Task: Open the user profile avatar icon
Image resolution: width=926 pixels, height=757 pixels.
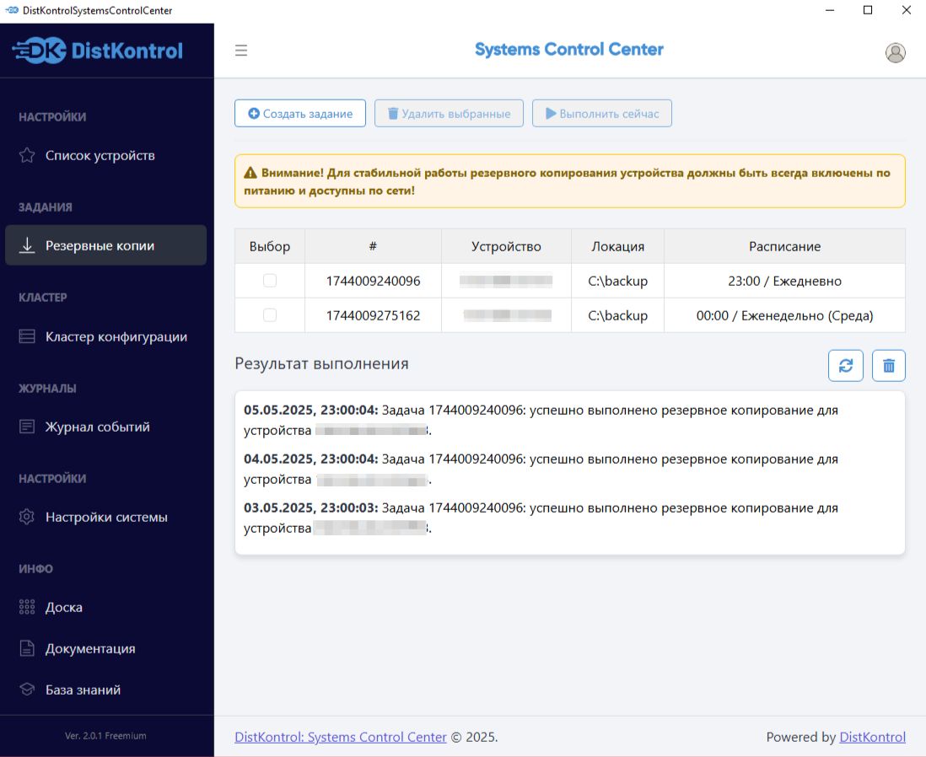Action: [x=896, y=52]
